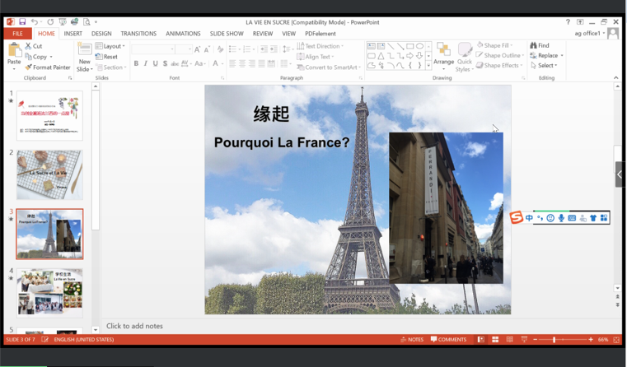Switch to the SLIDE SHOW tab
Viewport: 627px width, 367px height.
[227, 34]
